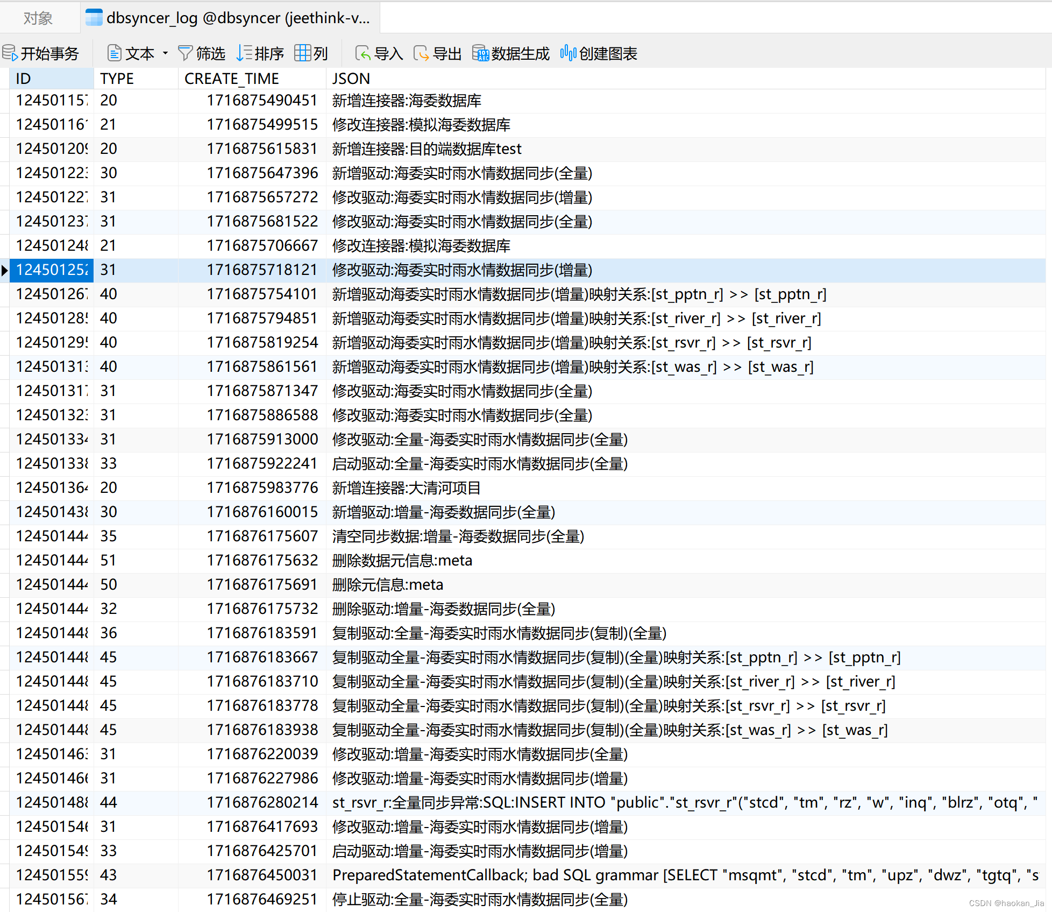The width and height of the screenshot is (1052, 912).
Task: Click the Sort (排序) icon
Action: click(x=244, y=53)
